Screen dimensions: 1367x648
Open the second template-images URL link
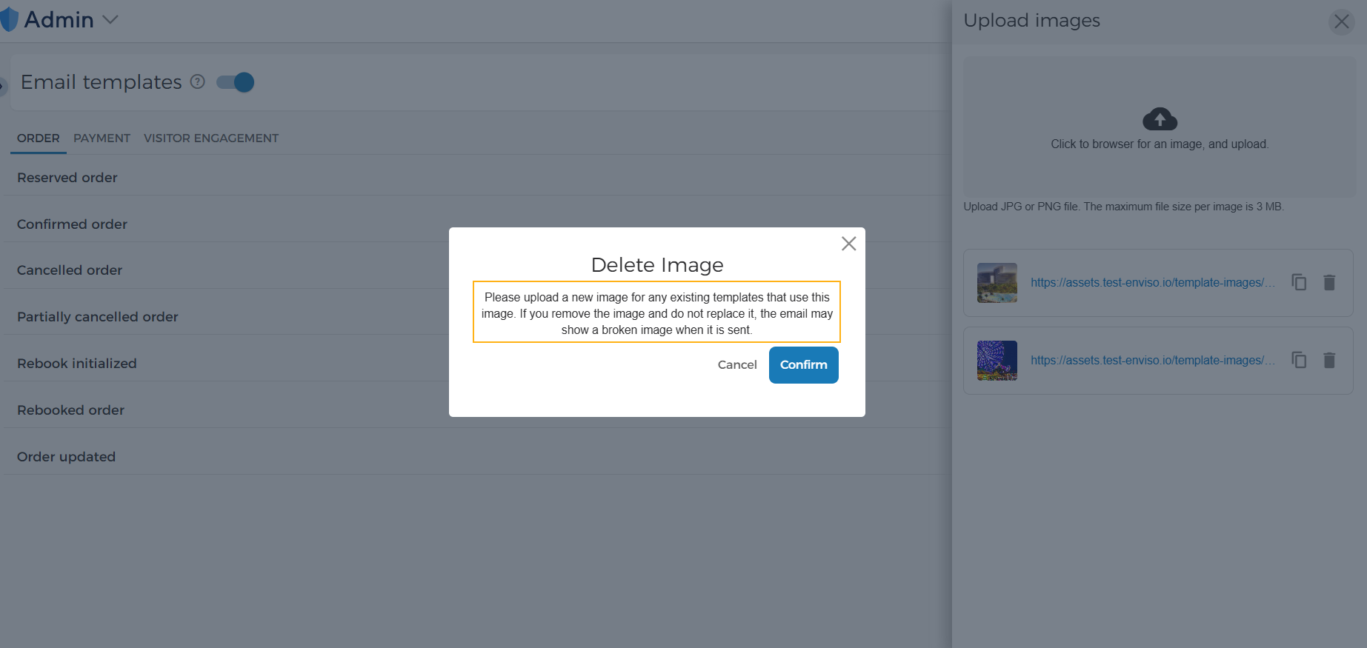[x=1153, y=361]
